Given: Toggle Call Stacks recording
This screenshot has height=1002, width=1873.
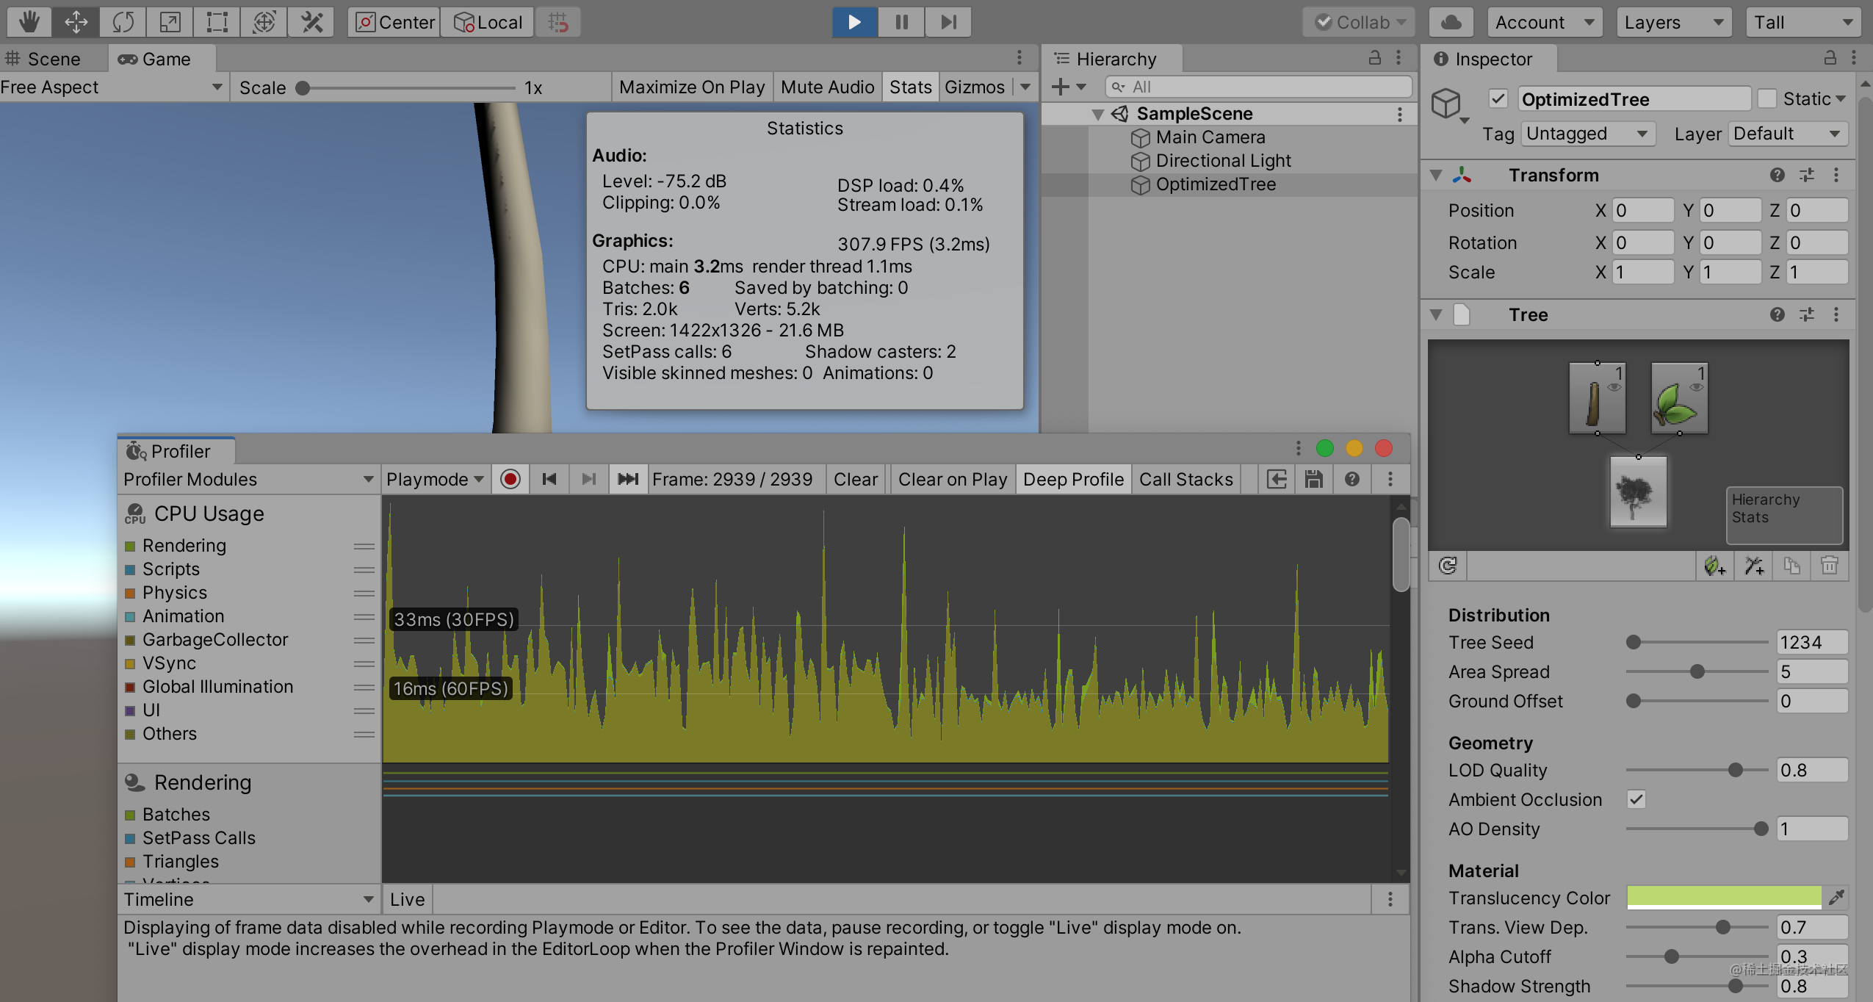Looking at the screenshot, I should click(x=1185, y=480).
